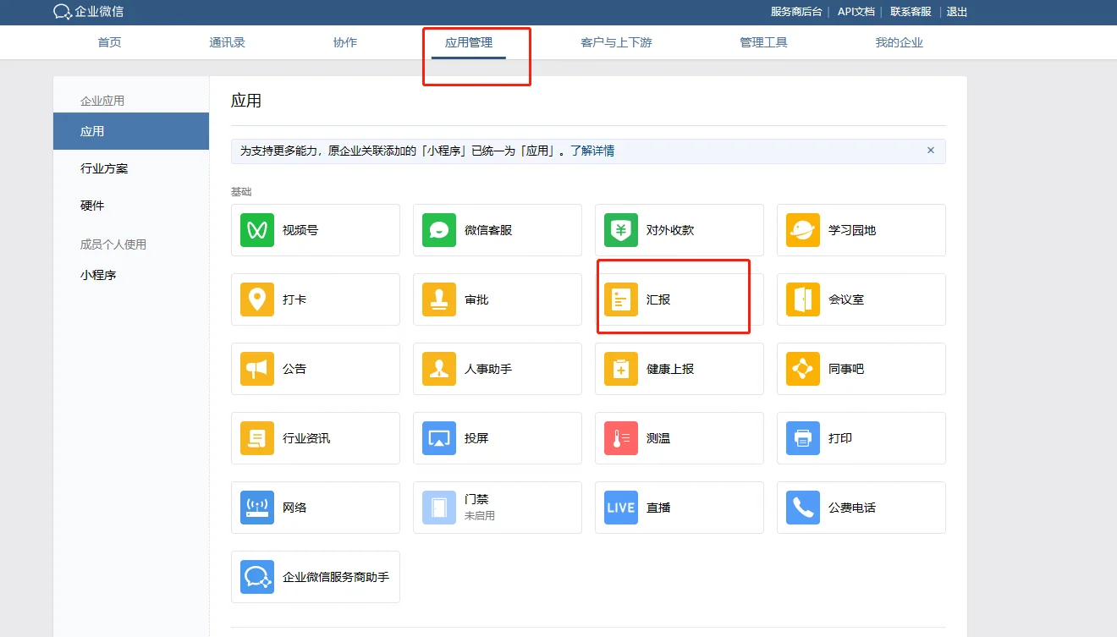Open 公告 by its label
Viewport: 1117px width, 637px height.
[294, 369]
